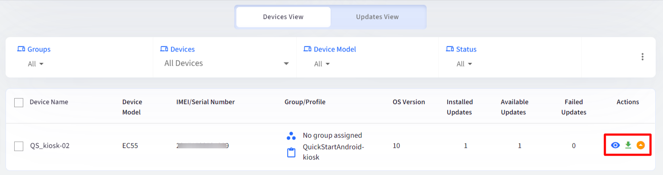The height and width of the screenshot is (175, 663).
Task: Expand the Device Model dropdown
Action: 322,64
